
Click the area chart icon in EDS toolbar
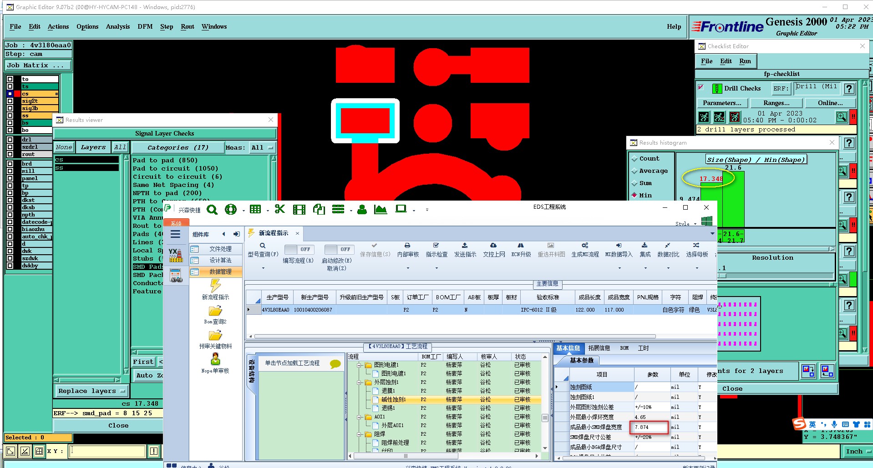click(380, 209)
